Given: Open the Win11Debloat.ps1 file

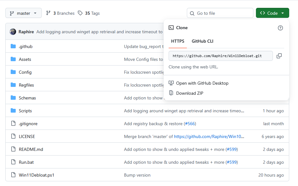Looking at the screenshot, I should tap(36, 175).
